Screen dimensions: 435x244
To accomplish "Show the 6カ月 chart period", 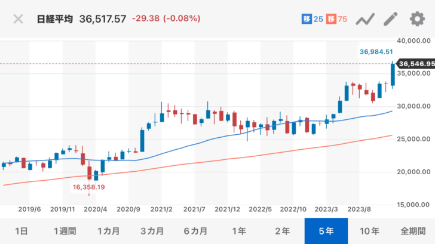I will 195,231.
